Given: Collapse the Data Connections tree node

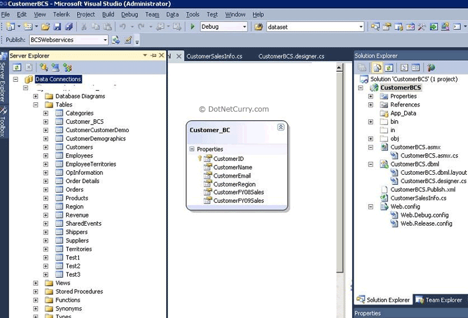Looking at the screenshot, I should 16,79.
